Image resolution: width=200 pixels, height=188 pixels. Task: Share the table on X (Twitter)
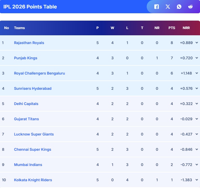click(168, 7)
